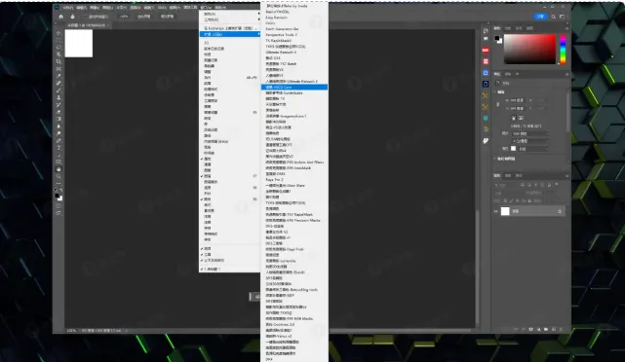Select the Gradient tool
Viewport: 625px width, 362px height.
[59, 119]
